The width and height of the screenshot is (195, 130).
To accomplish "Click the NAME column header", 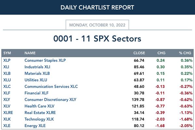I will coord(30,53).
